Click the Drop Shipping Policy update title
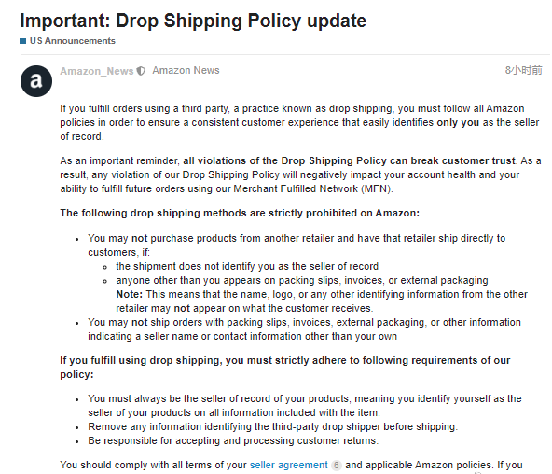This screenshot has width=552, height=474. (193, 21)
